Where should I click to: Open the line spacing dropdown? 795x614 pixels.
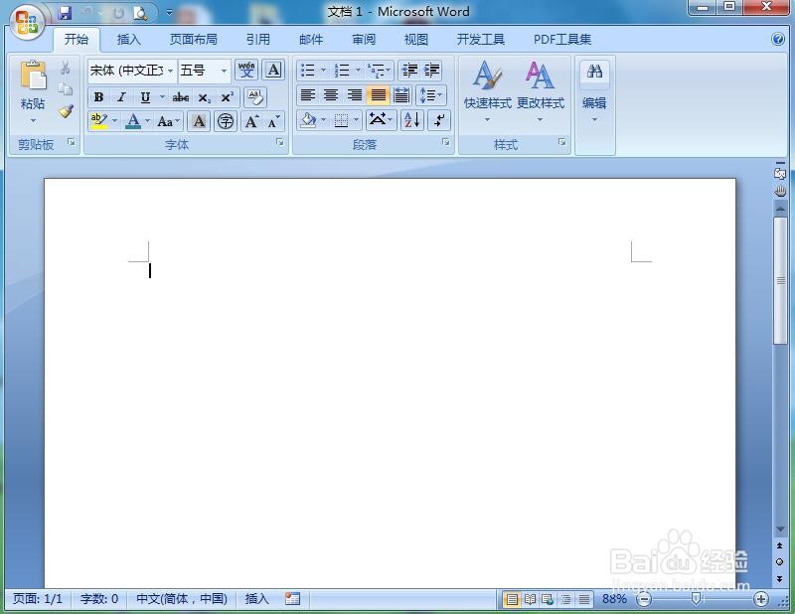431,94
